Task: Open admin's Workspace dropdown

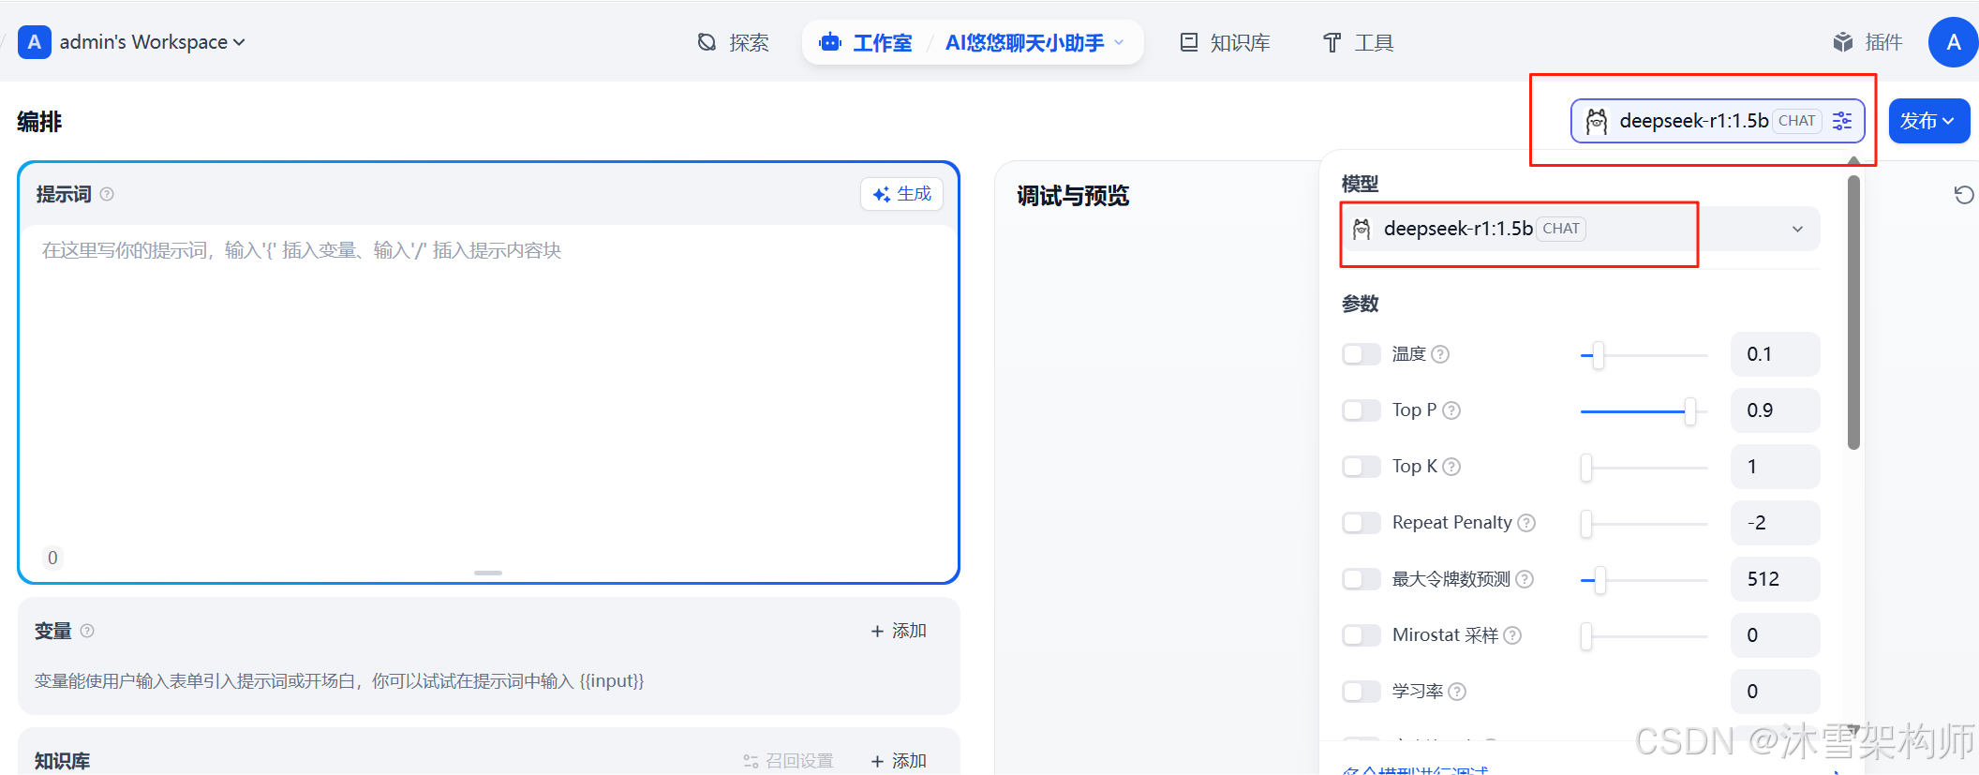Action: (x=153, y=42)
